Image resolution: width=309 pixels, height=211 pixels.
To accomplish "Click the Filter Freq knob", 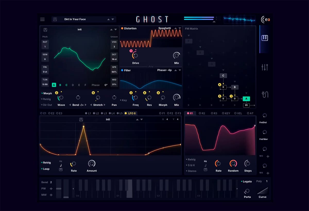I will [x=135, y=98].
